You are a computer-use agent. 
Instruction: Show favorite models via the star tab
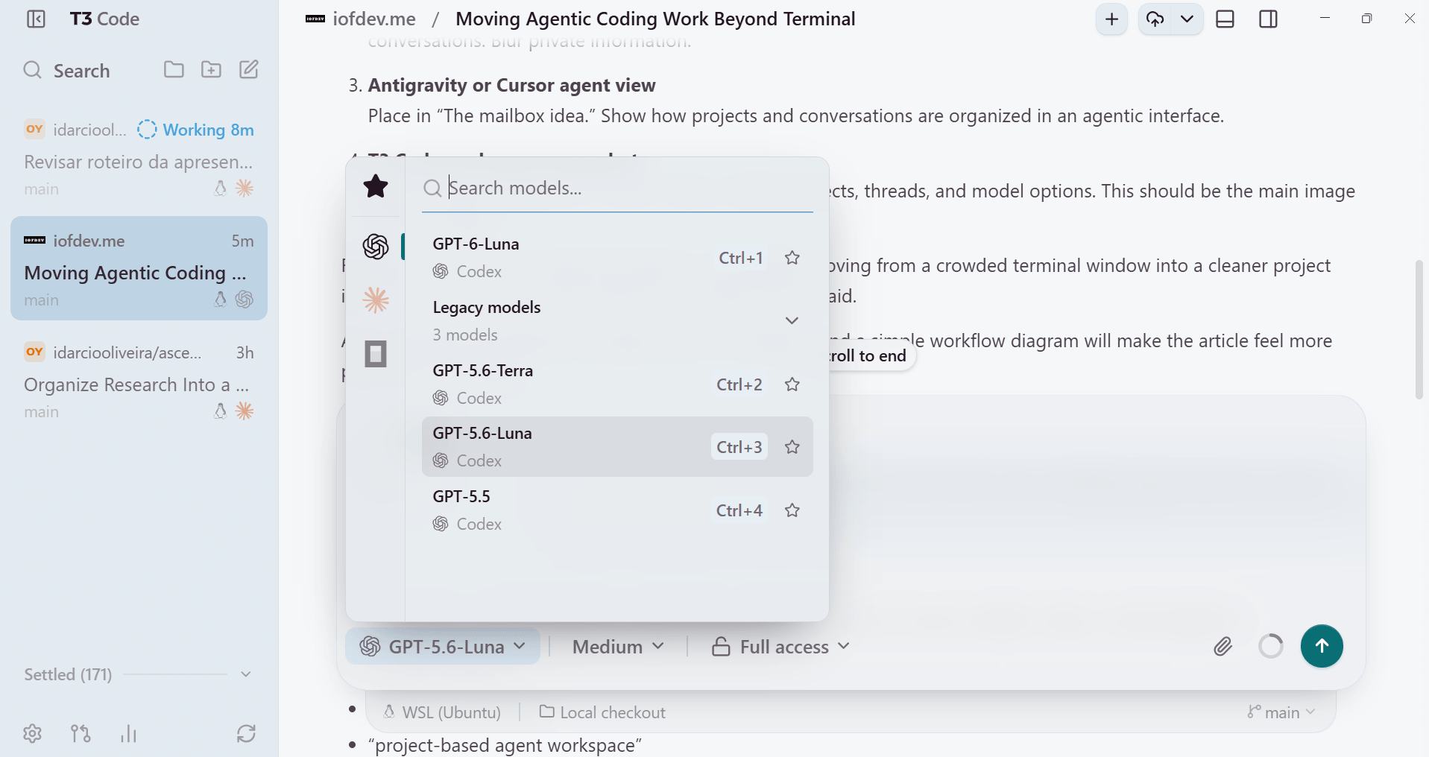pyautogui.click(x=376, y=186)
